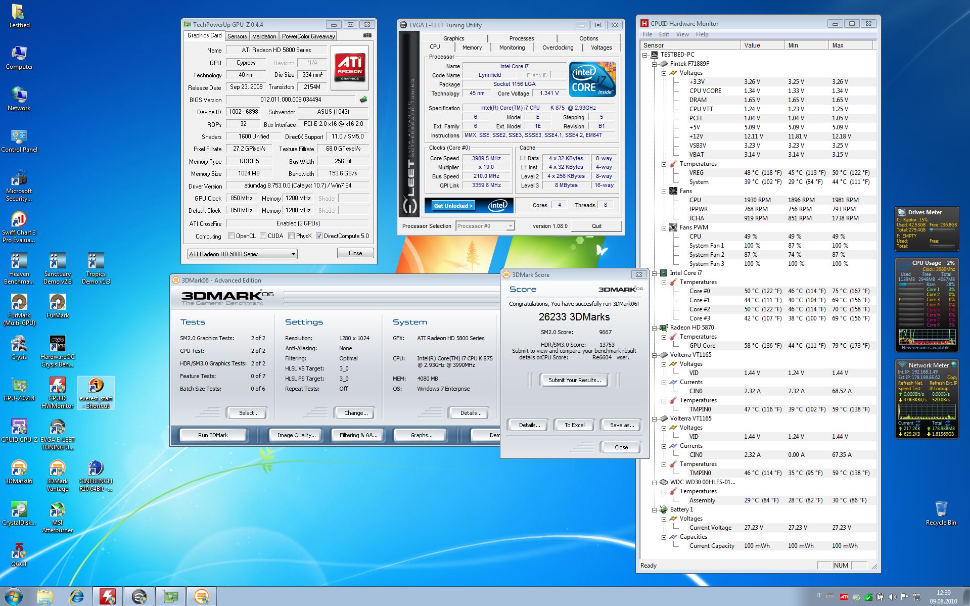Select the CPUID CPU-Z desktop icon
The width and height of the screenshot is (970, 606).
click(19, 431)
